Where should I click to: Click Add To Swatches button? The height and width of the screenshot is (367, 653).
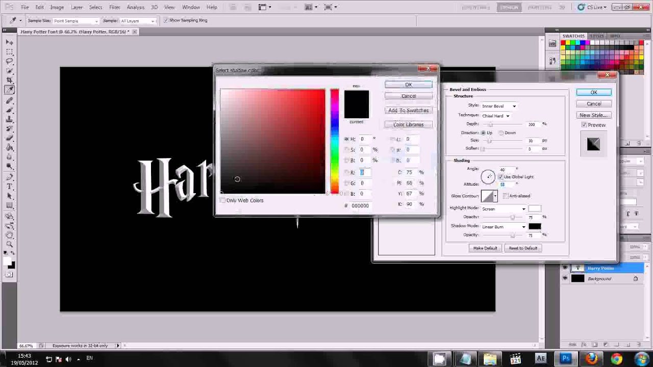click(408, 110)
